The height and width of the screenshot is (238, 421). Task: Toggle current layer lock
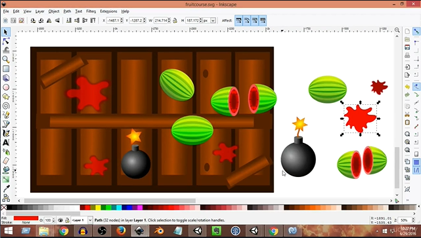click(67, 220)
